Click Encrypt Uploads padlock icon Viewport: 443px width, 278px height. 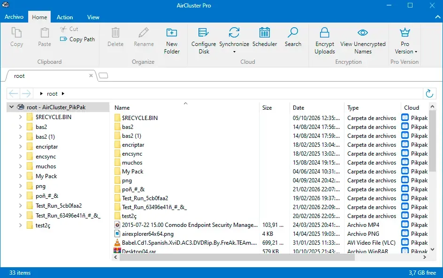324,33
